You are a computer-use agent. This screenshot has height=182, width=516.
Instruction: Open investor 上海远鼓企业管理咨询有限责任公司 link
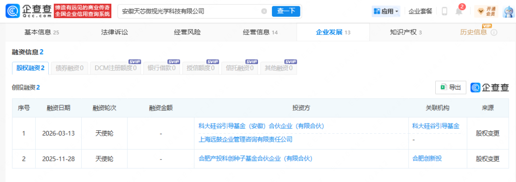[x=246, y=139]
